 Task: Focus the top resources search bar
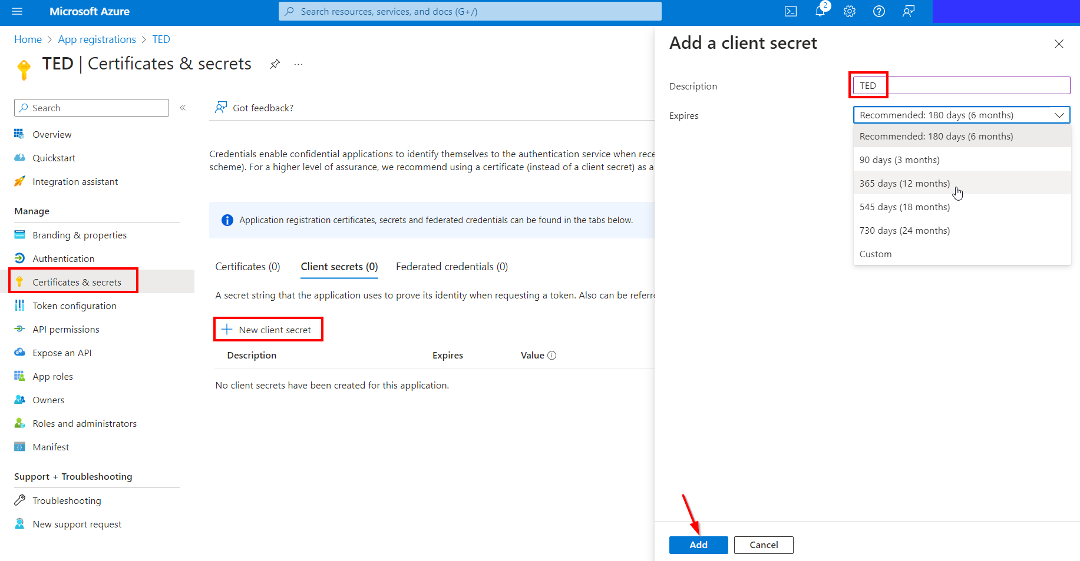click(x=470, y=11)
